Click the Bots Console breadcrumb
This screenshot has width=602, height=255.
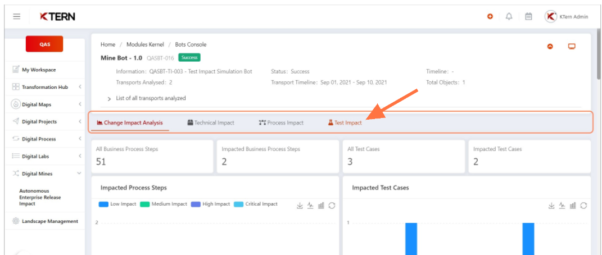point(191,44)
